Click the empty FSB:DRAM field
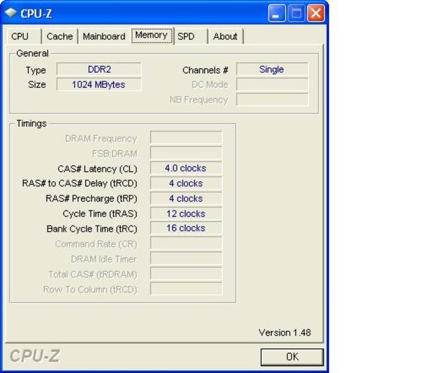 point(186,153)
